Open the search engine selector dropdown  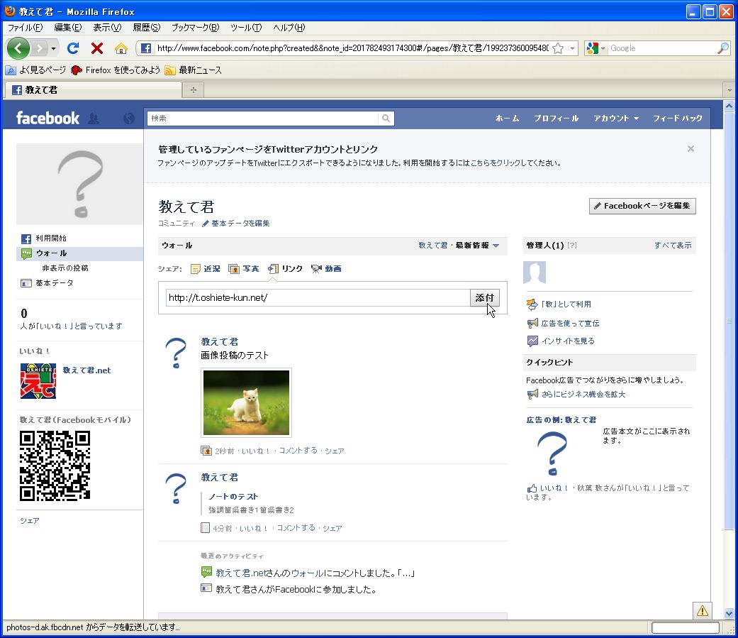click(x=603, y=48)
